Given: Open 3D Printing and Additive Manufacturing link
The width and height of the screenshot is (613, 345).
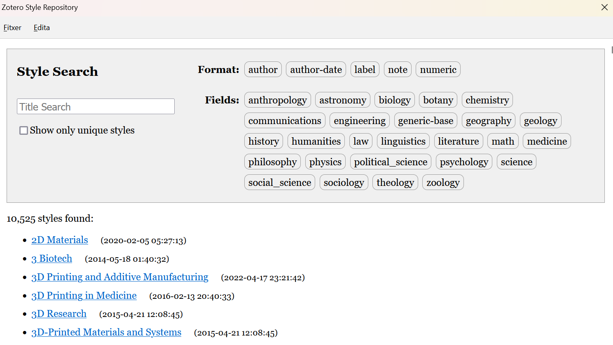Looking at the screenshot, I should tap(120, 277).
